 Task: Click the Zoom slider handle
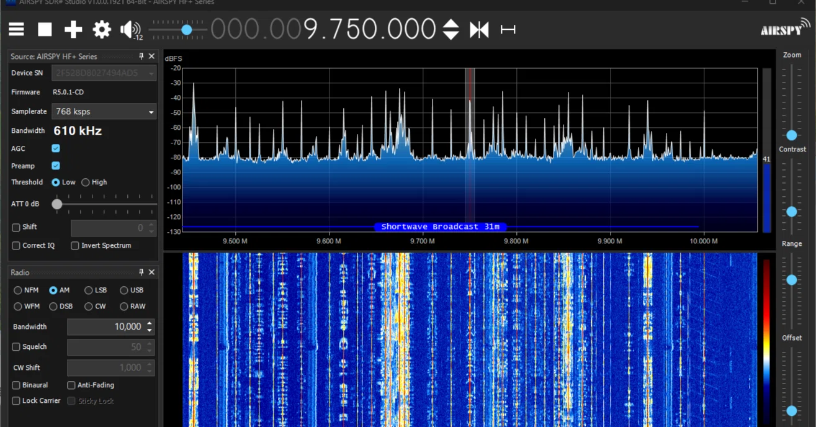click(792, 135)
